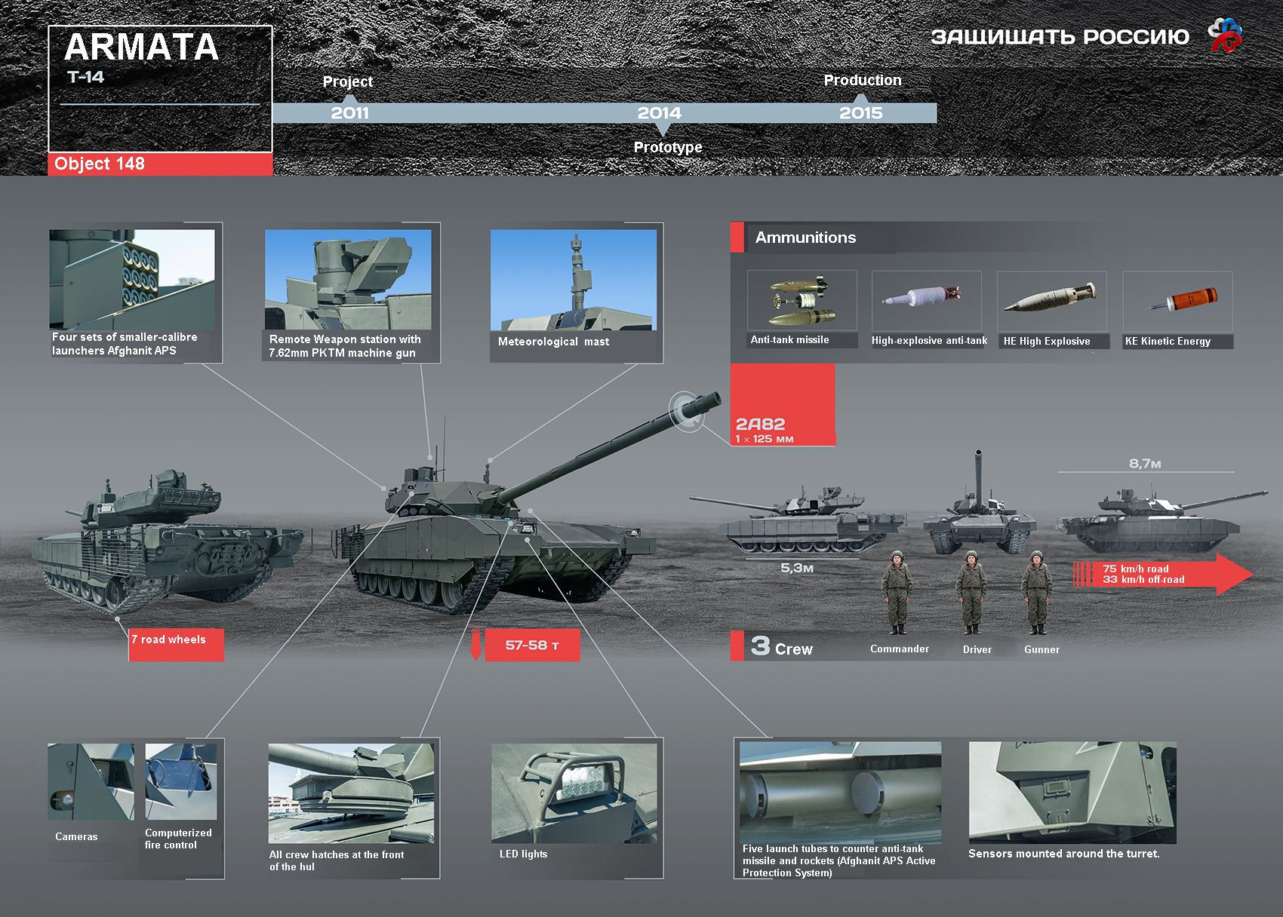Select the Object 148 red label

[x=160, y=164]
